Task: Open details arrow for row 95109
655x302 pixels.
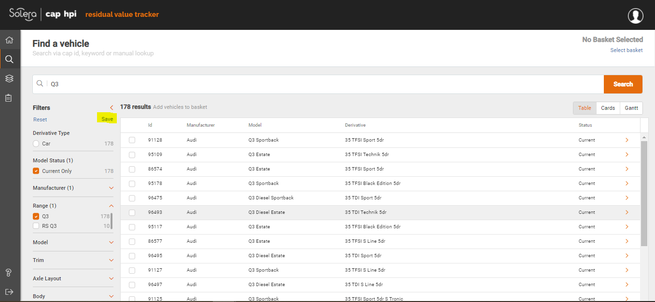Action: click(x=627, y=155)
